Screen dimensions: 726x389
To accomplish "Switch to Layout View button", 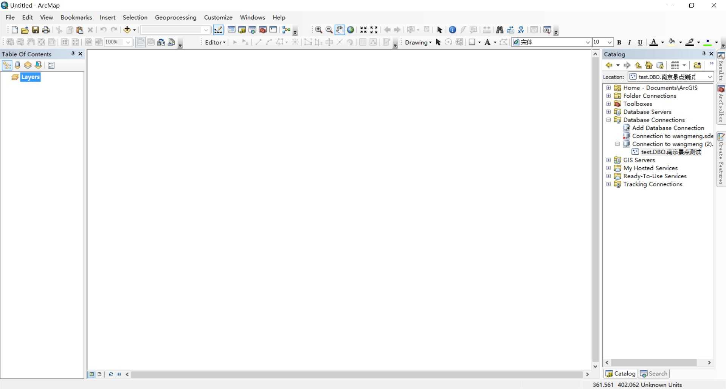I will [99, 374].
